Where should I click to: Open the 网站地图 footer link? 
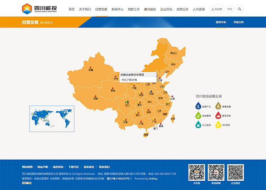[x=27, y=167]
